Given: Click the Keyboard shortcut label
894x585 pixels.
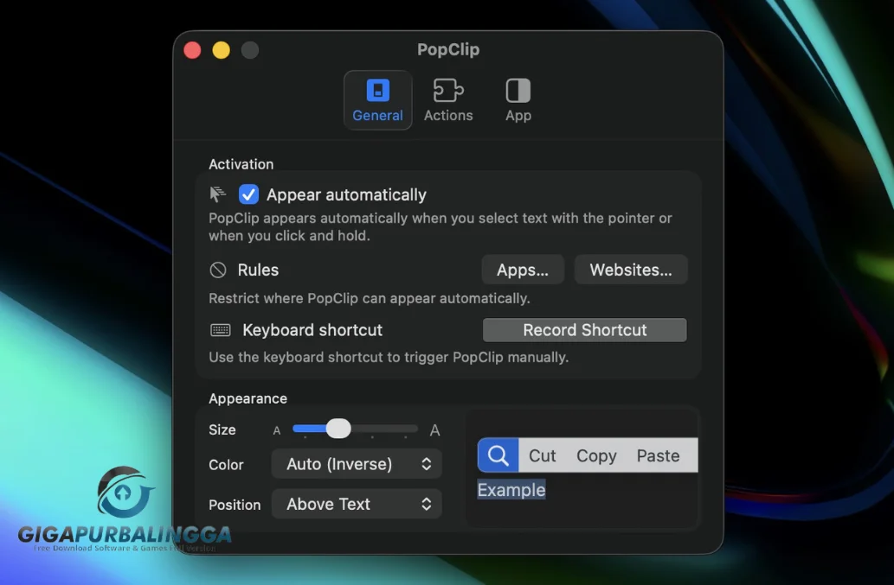Looking at the screenshot, I should coord(312,330).
